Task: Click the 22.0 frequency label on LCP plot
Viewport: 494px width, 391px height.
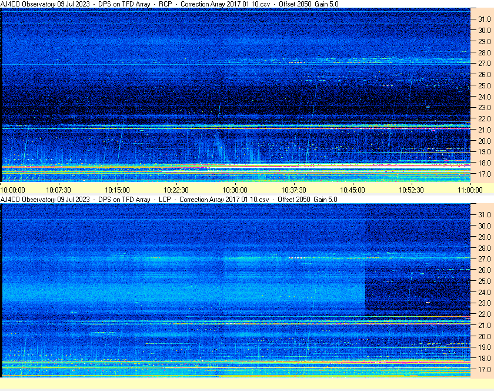Action: 485,314
